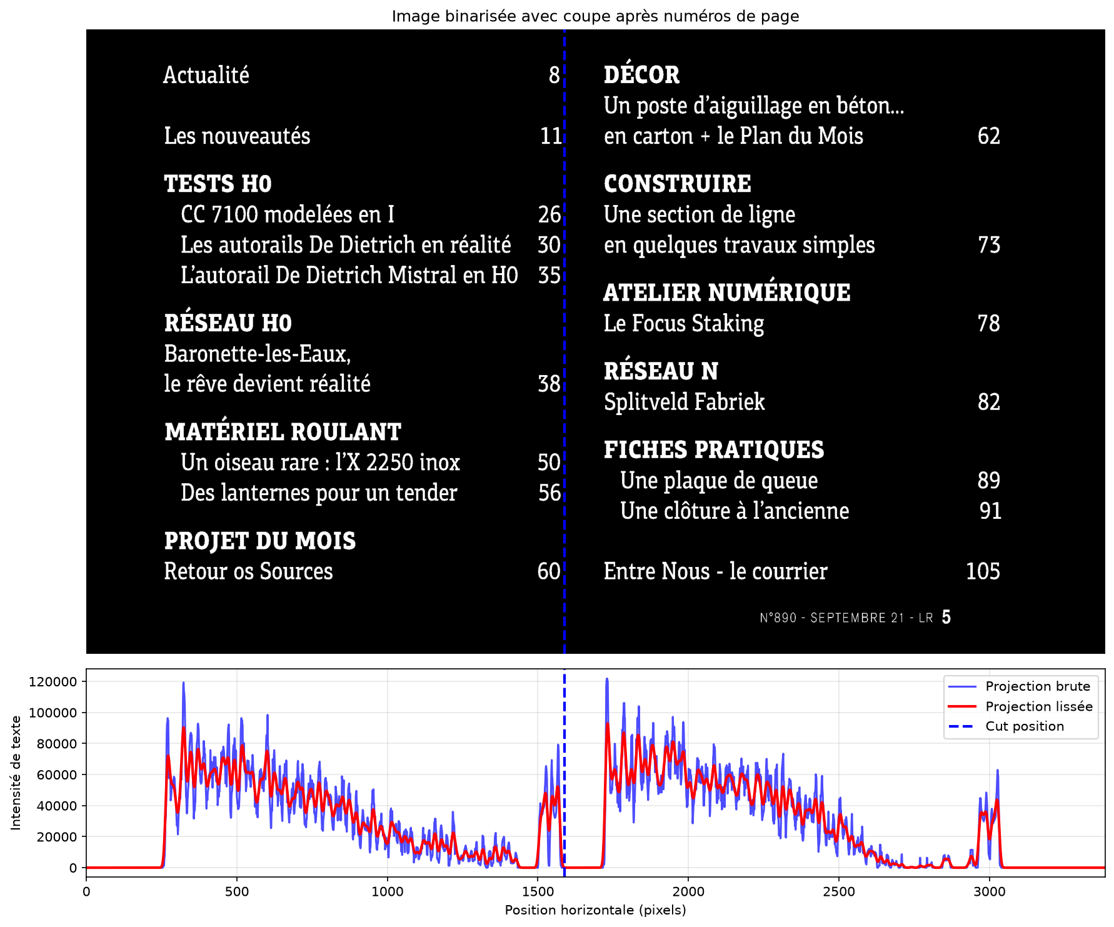Screen dimensions: 1114x927
Task: Click the y-axis tick label 80000
Action: [x=57, y=744]
